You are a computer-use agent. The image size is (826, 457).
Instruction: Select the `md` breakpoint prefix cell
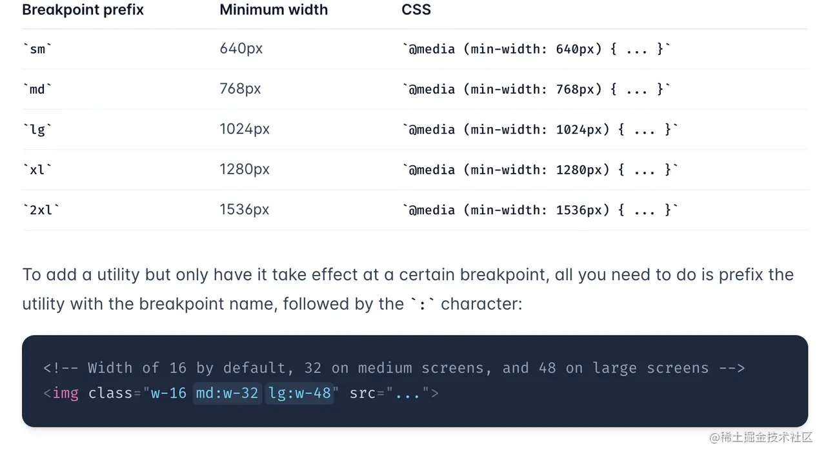pos(37,89)
